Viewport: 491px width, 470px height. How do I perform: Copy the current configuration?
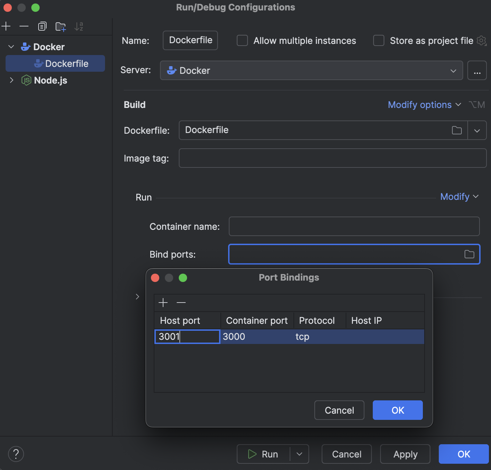click(x=42, y=26)
